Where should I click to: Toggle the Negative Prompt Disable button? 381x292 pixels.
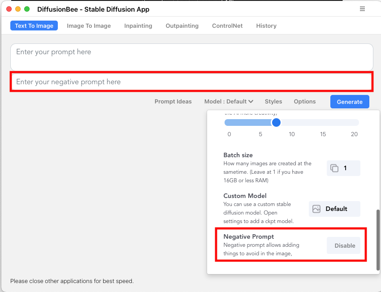343,245
